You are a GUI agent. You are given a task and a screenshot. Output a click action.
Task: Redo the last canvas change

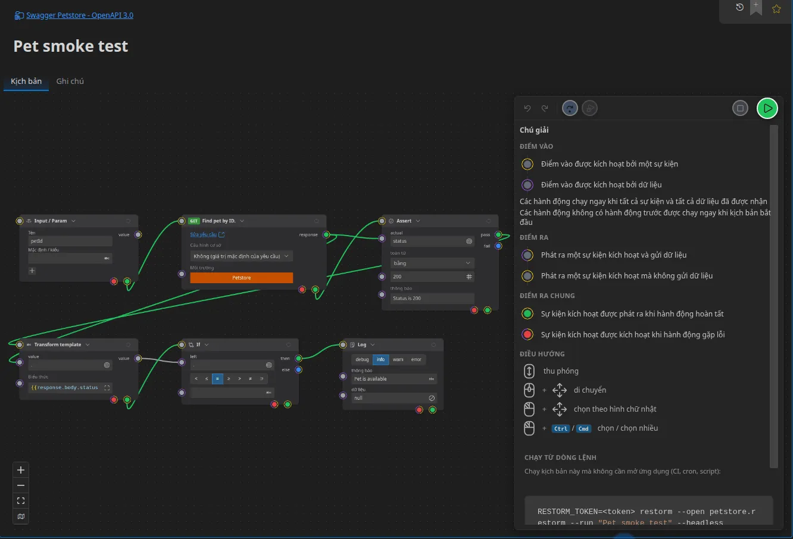[545, 108]
